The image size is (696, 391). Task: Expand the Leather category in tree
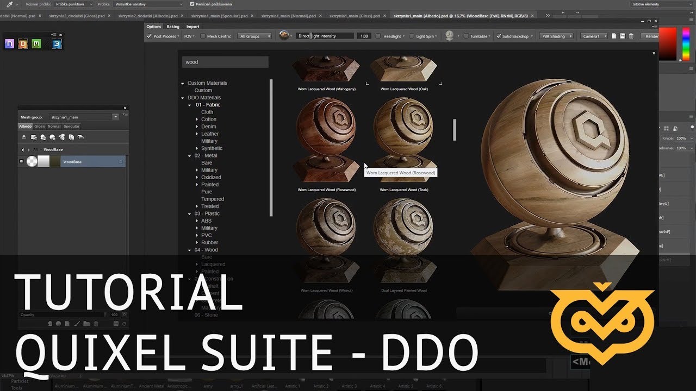pos(197,134)
